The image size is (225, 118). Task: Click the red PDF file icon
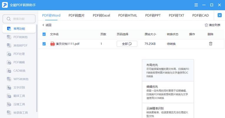[52, 44]
